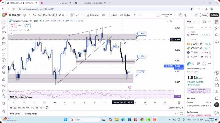Start Bar Replay mode
The height and width of the screenshot is (123, 220).
125,15
